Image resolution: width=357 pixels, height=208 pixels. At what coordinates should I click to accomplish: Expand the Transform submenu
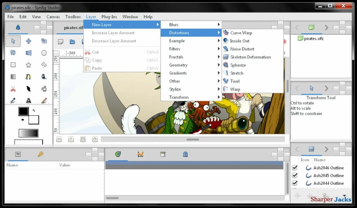point(191,97)
